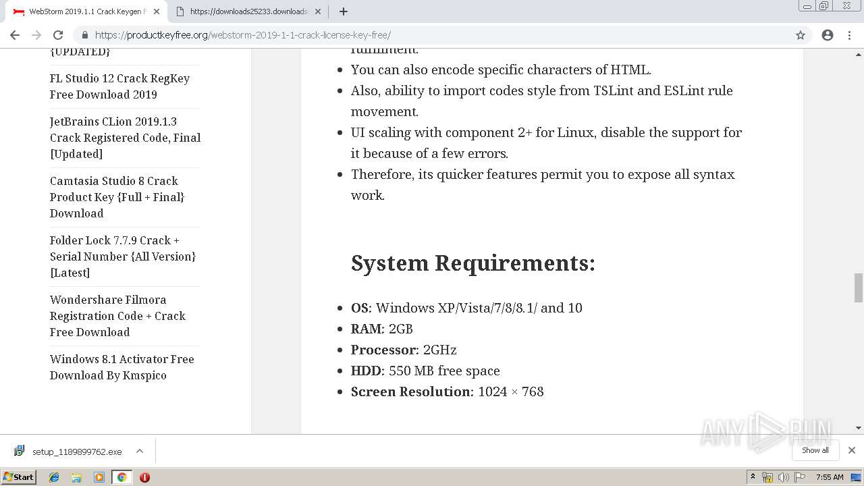Click the 'OS: Windows XP/Vista' requirement line
Screen dimensions: 864x486
tap(466, 308)
